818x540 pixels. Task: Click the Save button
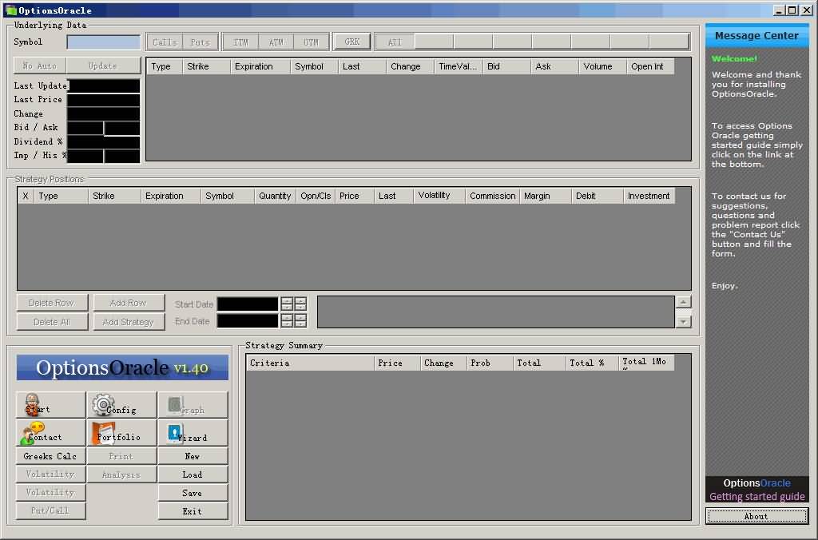pyautogui.click(x=193, y=493)
